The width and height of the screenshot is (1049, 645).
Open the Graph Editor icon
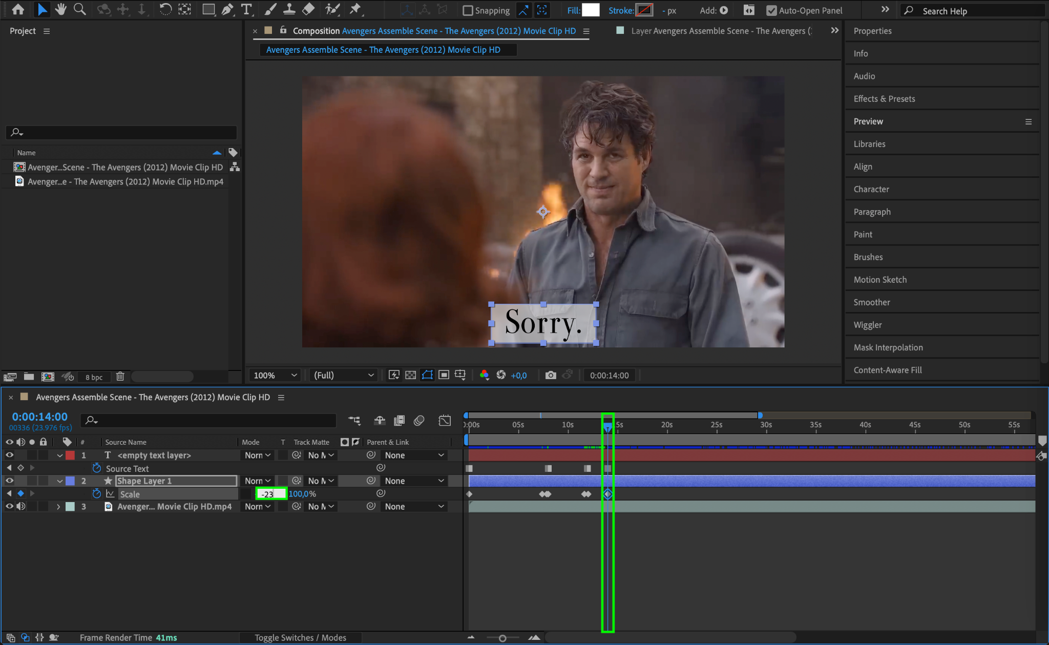pos(445,421)
